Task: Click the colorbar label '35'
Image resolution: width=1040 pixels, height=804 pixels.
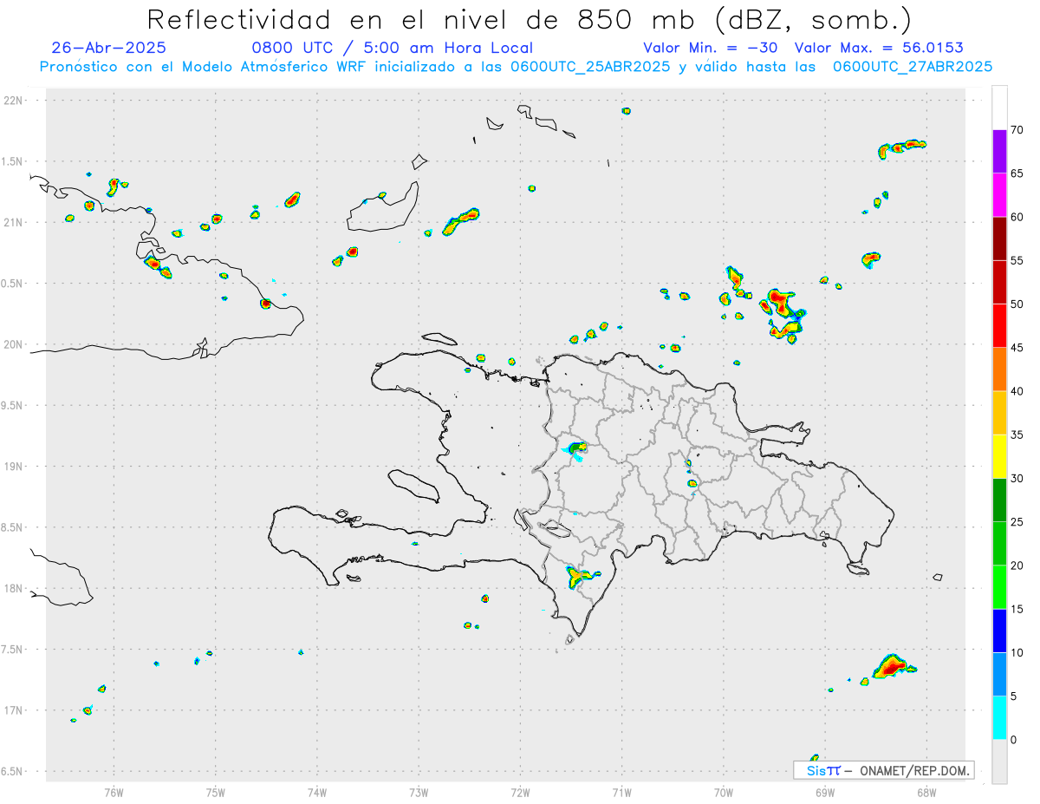Action: pos(1017,435)
